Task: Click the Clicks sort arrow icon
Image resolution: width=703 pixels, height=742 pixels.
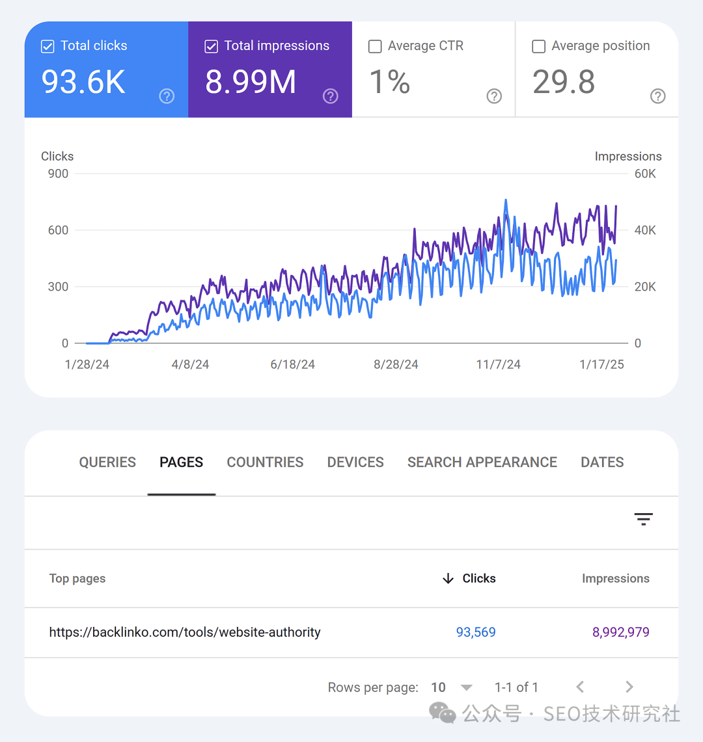Action: [448, 579]
